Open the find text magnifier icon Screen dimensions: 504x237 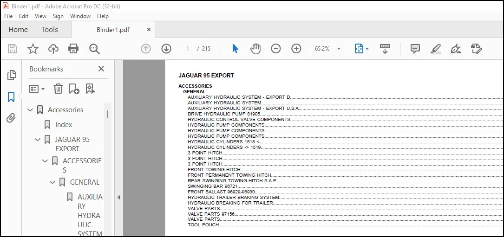(94, 49)
